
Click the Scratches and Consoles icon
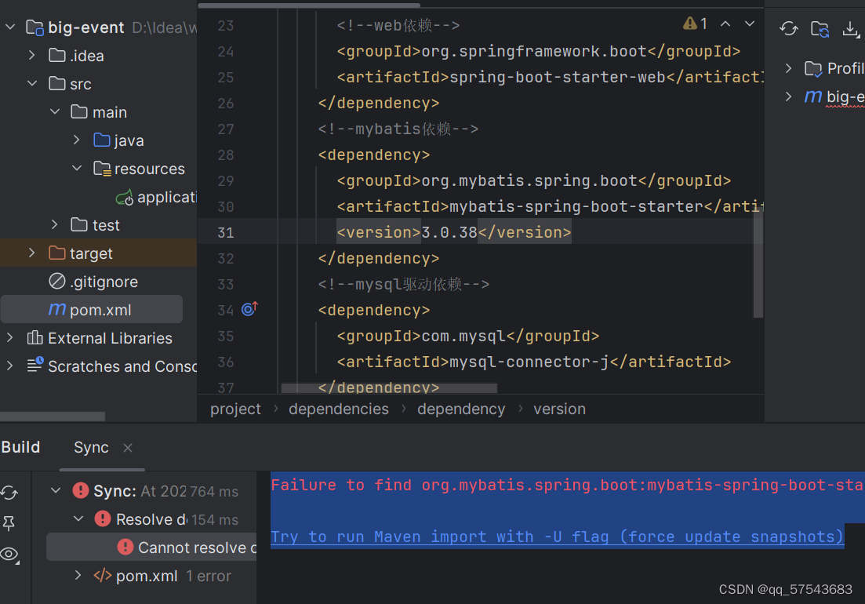click(35, 366)
